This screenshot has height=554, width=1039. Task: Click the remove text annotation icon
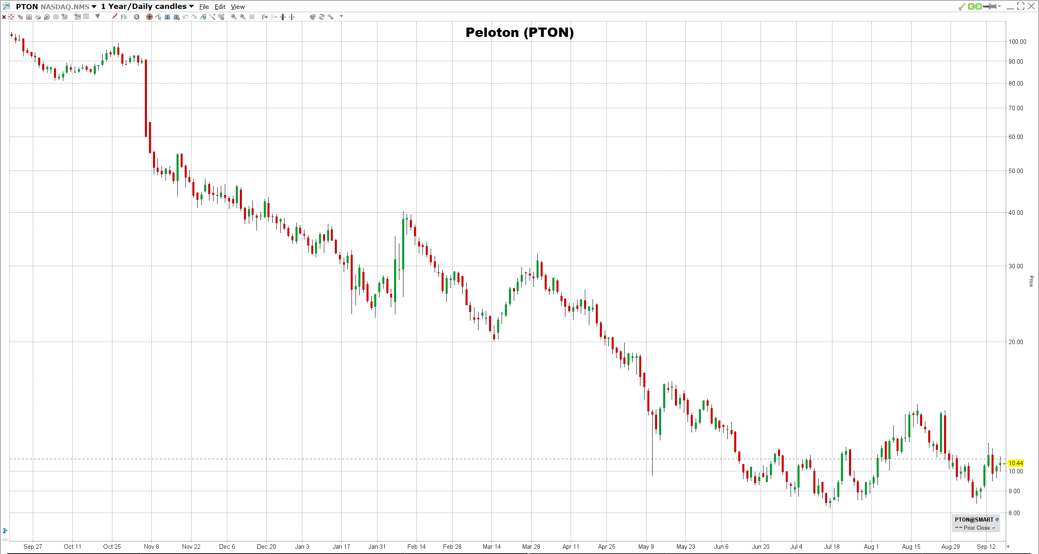177,17
